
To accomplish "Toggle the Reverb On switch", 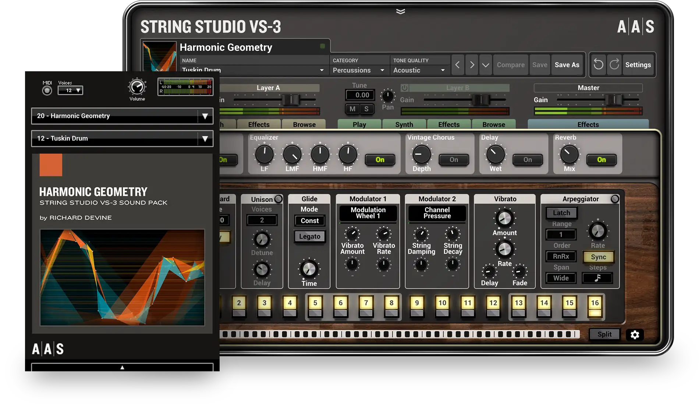I will coord(602,160).
